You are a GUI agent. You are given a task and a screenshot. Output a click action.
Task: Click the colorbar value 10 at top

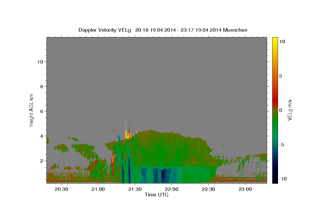(x=282, y=41)
